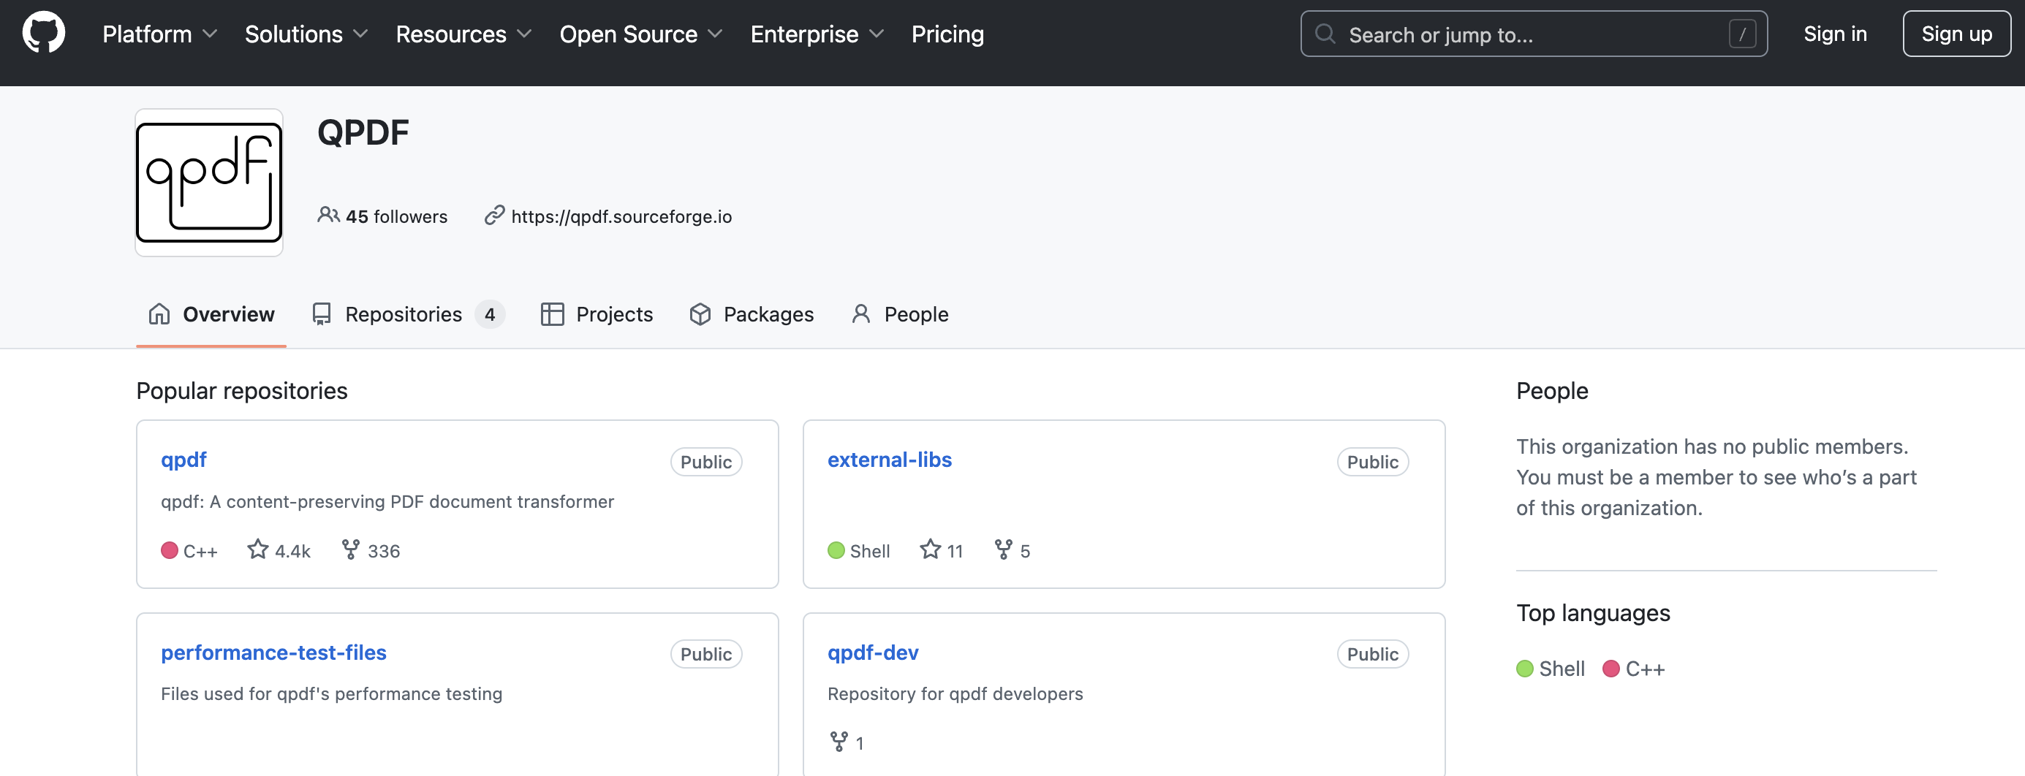Expand the Open Source dropdown

(640, 34)
